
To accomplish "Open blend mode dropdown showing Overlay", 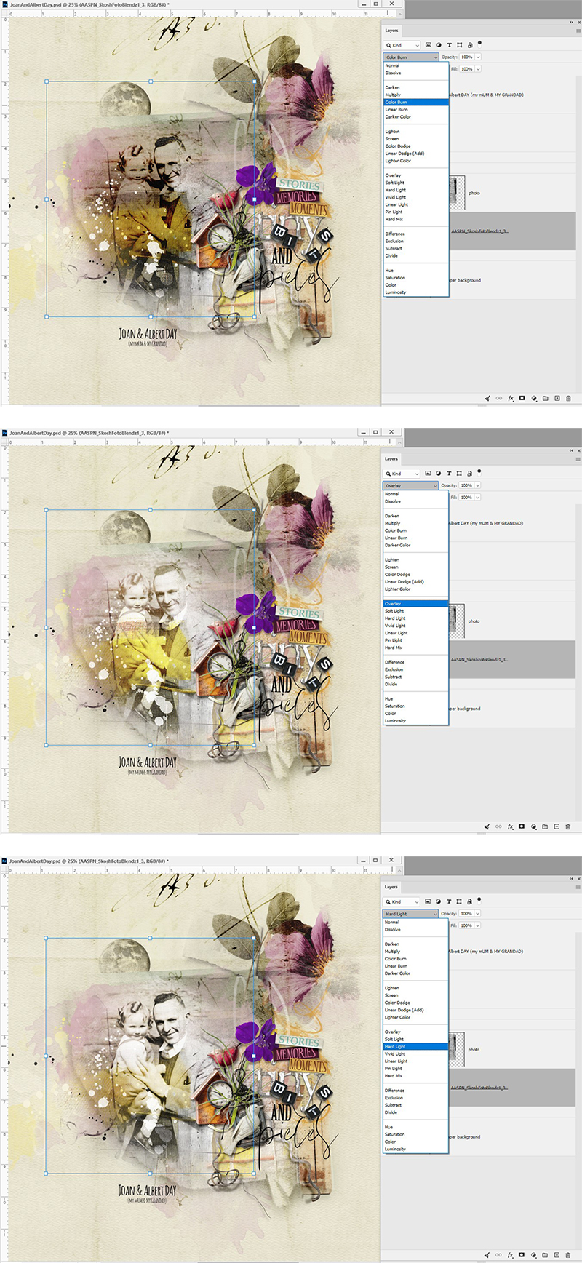I will point(411,485).
